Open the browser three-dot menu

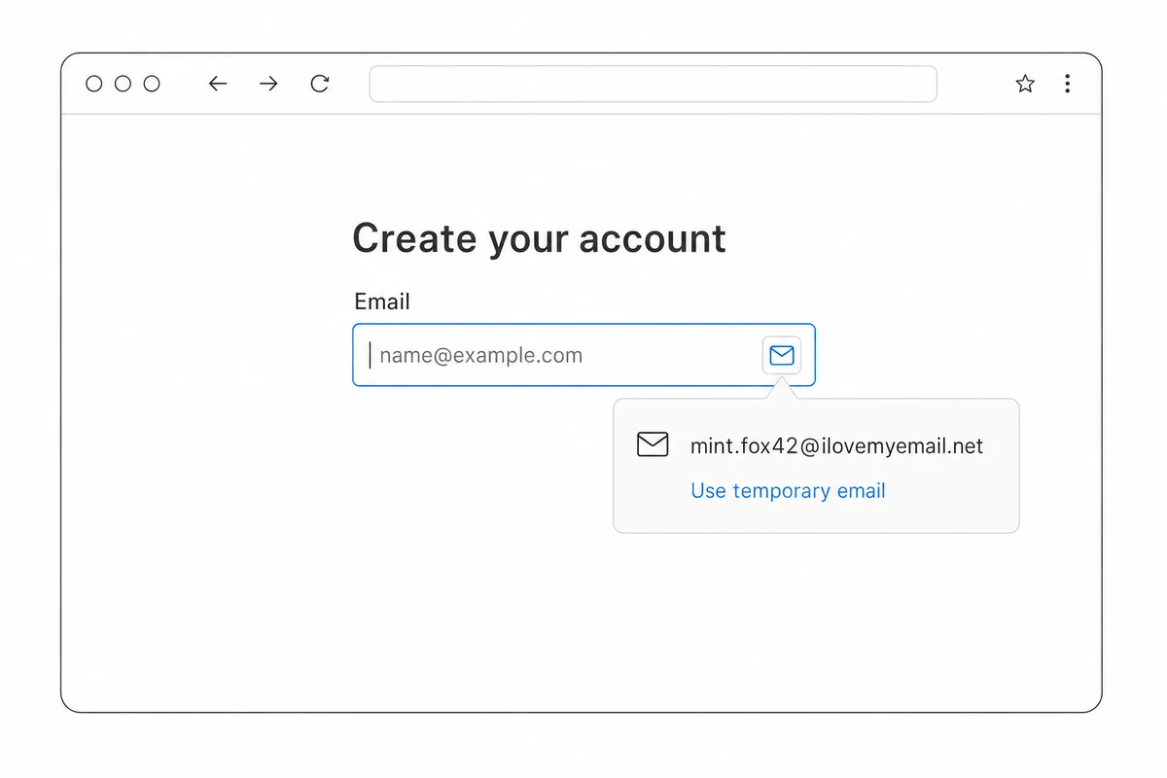tap(1067, 84)
